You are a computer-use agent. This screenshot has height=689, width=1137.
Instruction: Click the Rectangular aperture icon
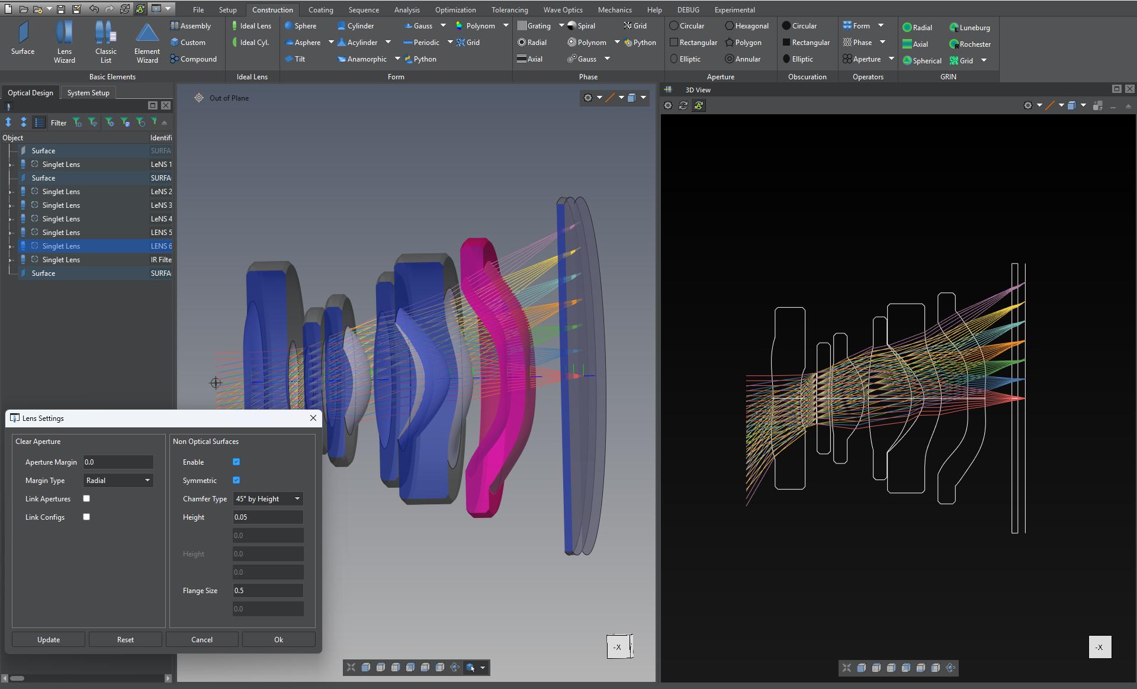(693, 42)
